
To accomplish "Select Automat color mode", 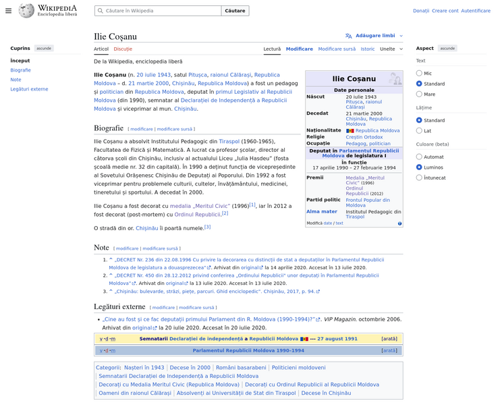I will pos(419,157).
